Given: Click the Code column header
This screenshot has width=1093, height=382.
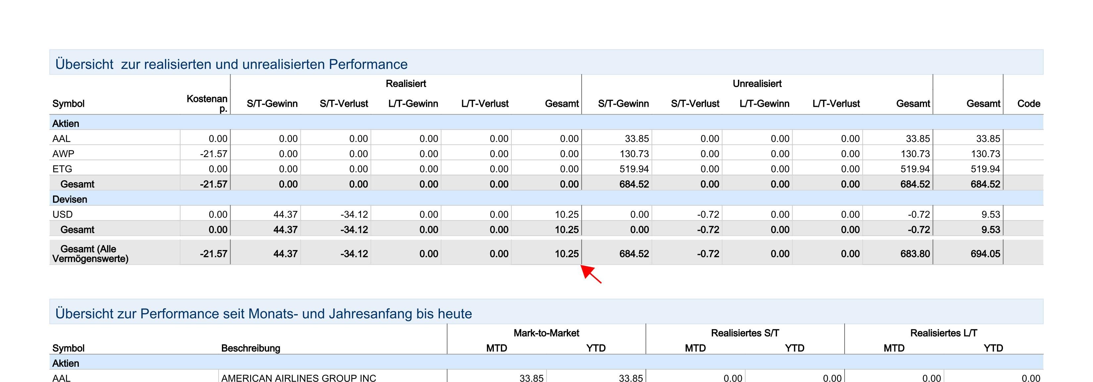Looking at the screenshot, I should 1028,103.
